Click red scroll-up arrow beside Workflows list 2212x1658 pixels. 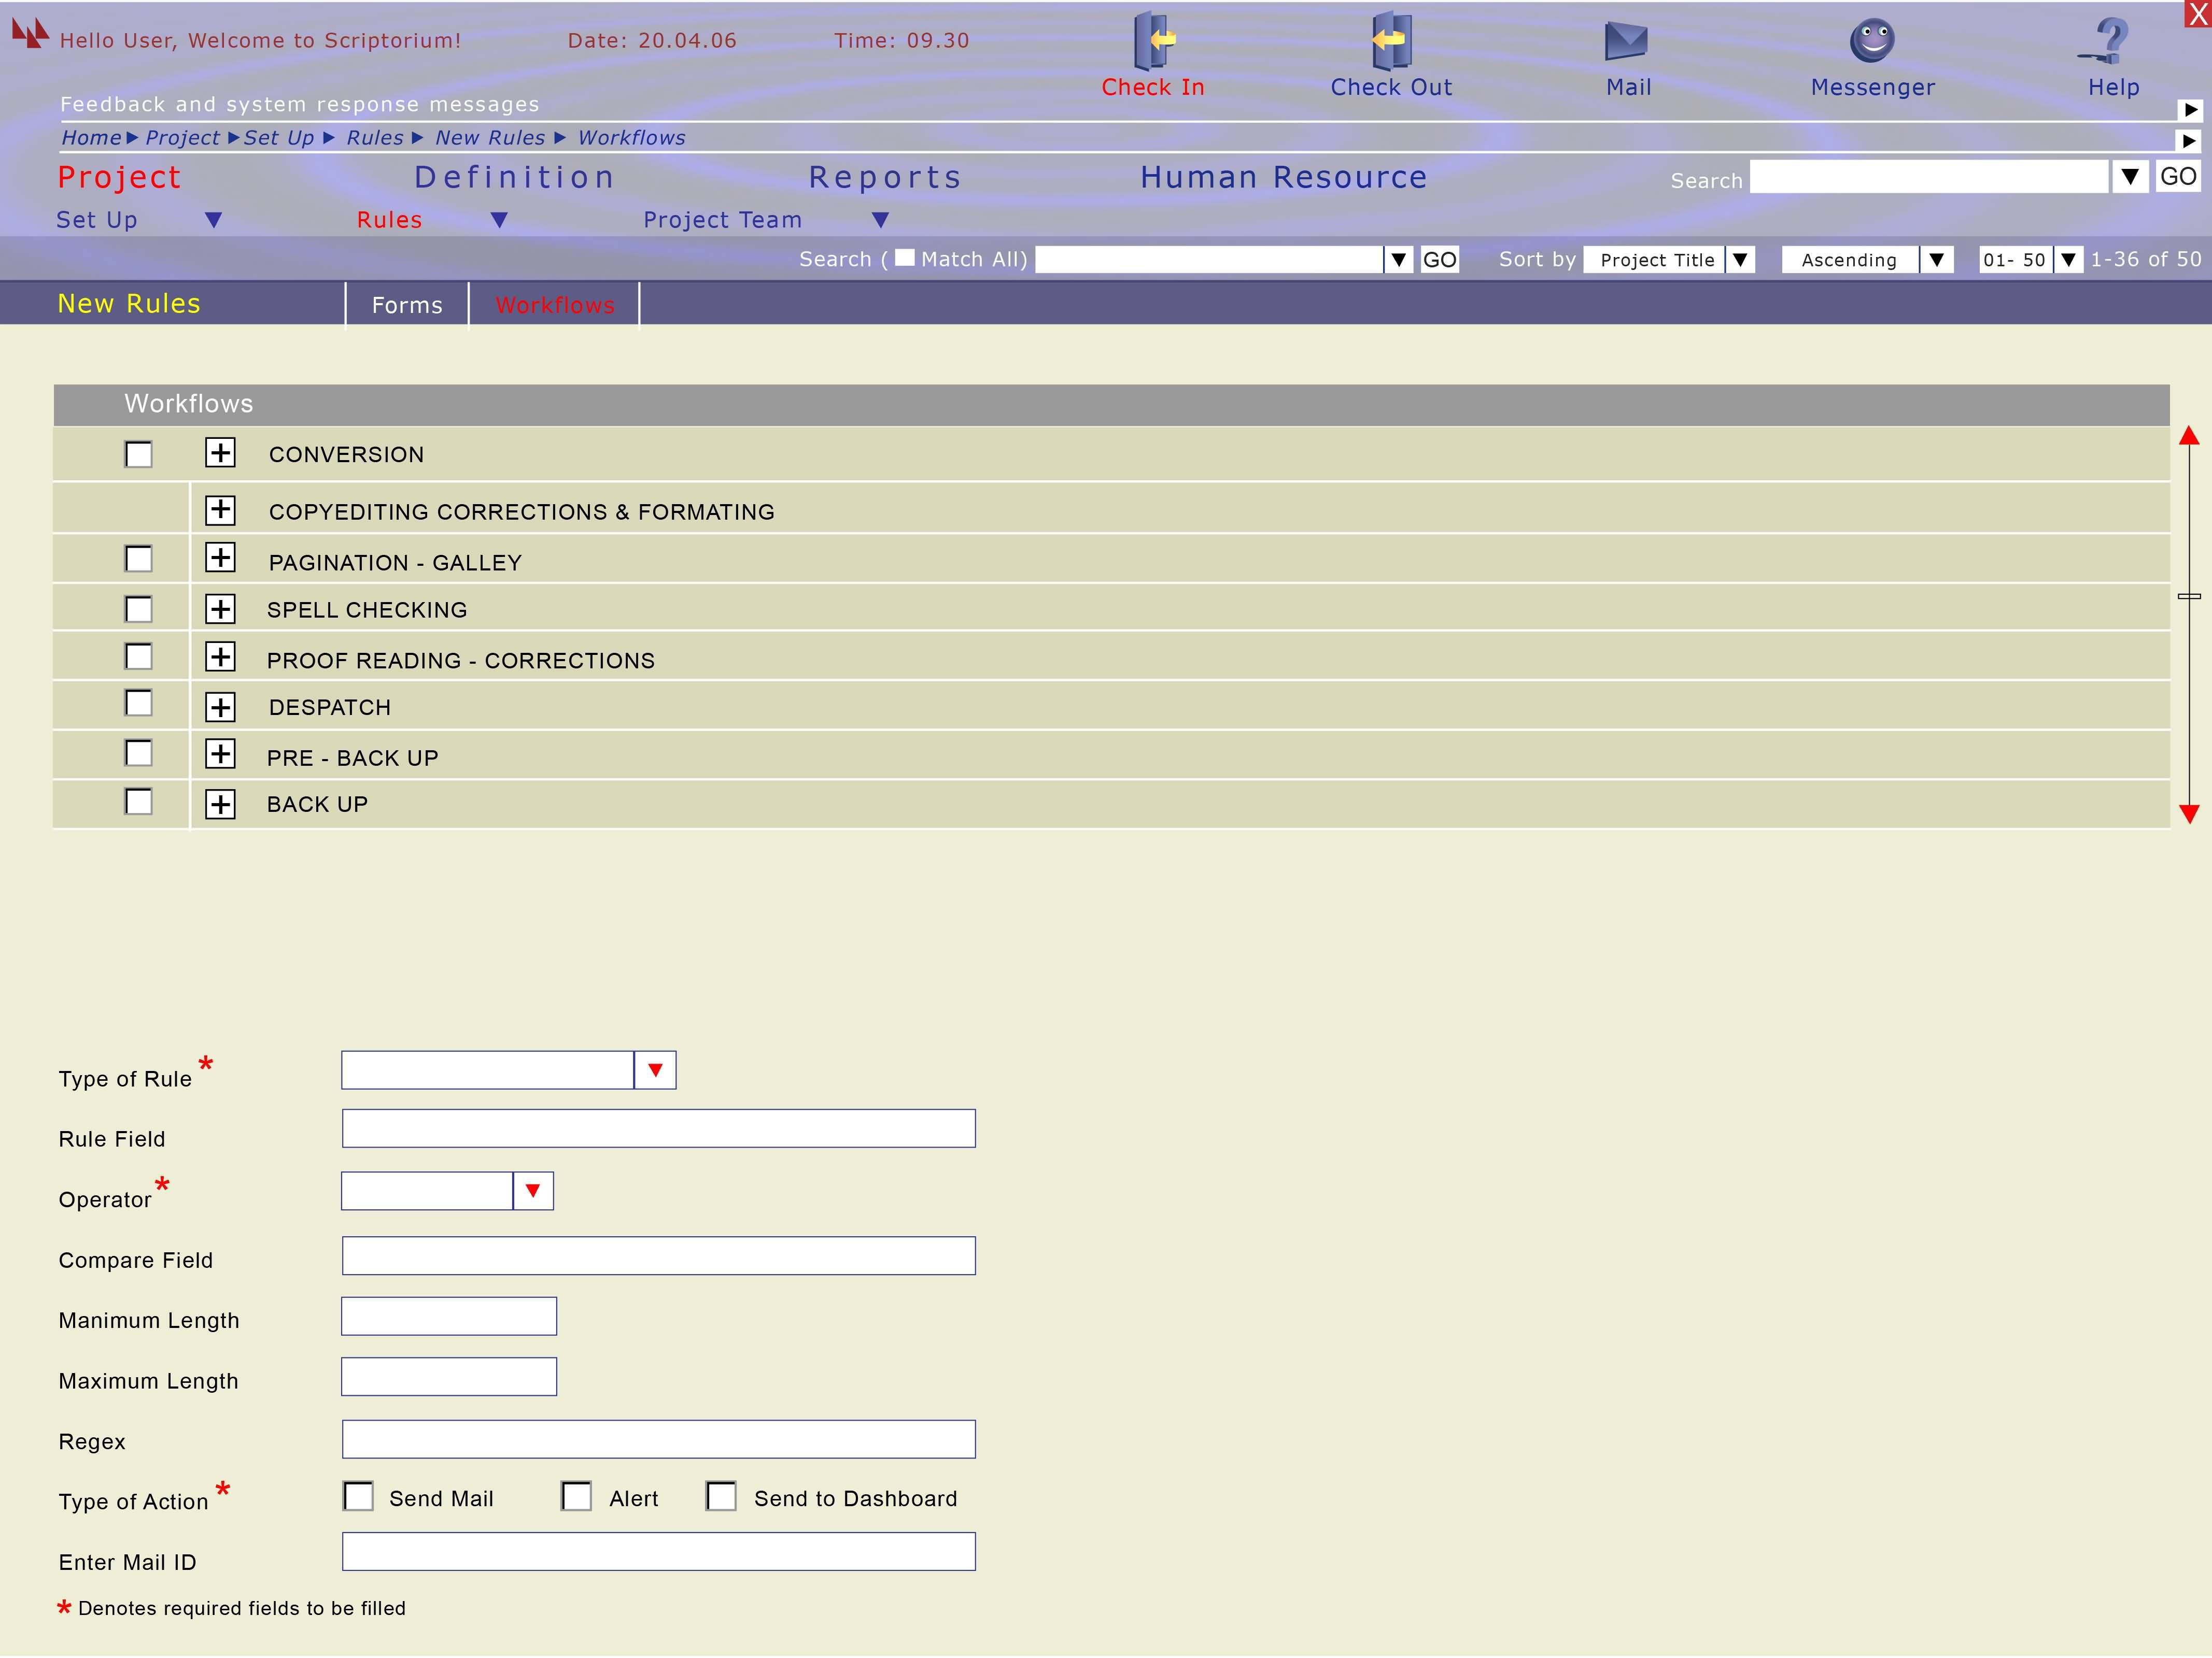(x=2189, y=436)
